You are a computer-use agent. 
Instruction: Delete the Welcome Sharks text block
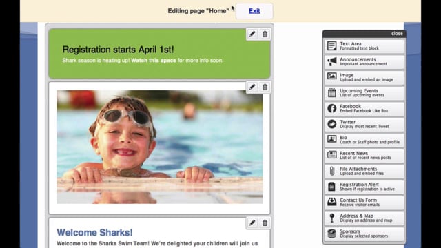tap(265, 223)
